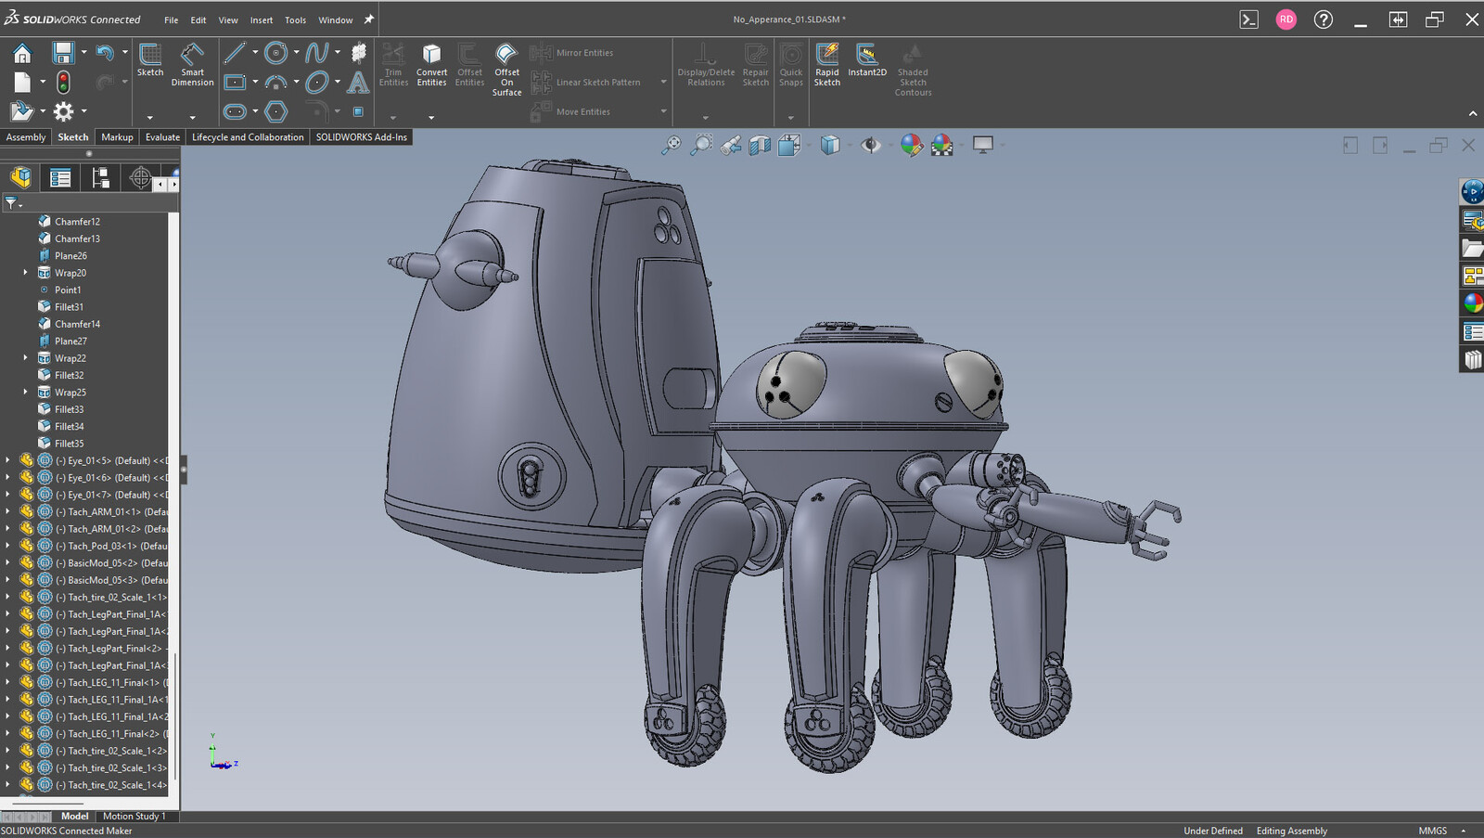The image size is (1484, 838).
Task: Click the Edit Appearance icon
Action: 912,145
